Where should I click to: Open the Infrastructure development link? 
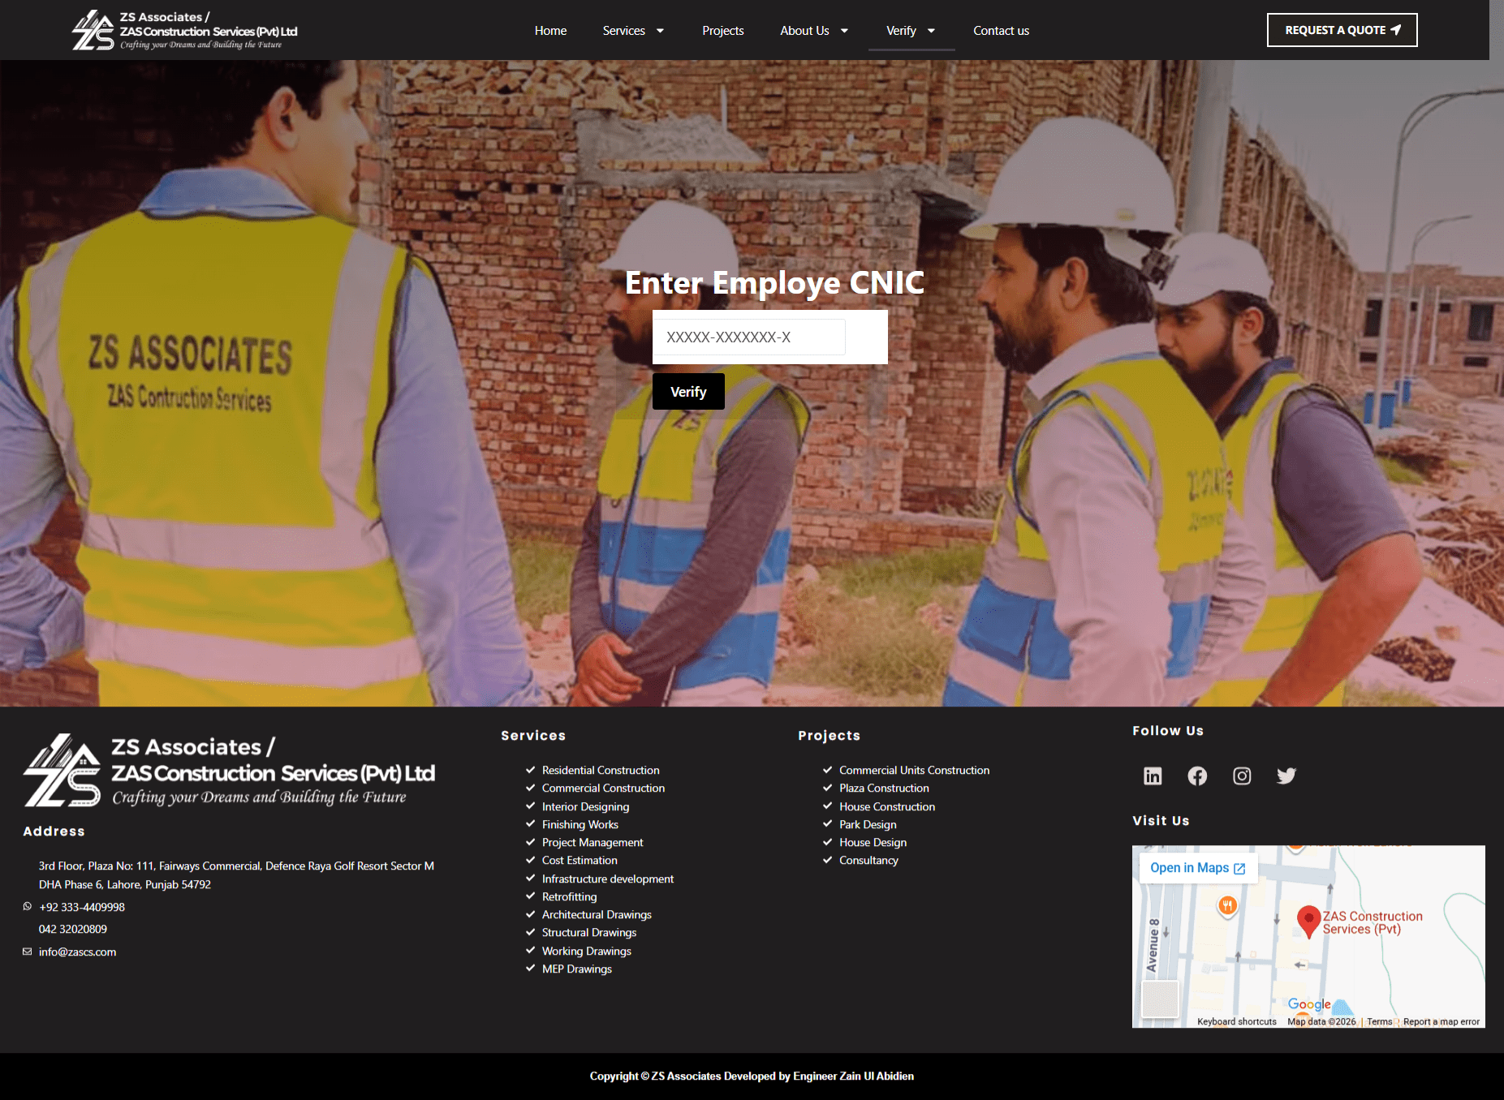608,879
